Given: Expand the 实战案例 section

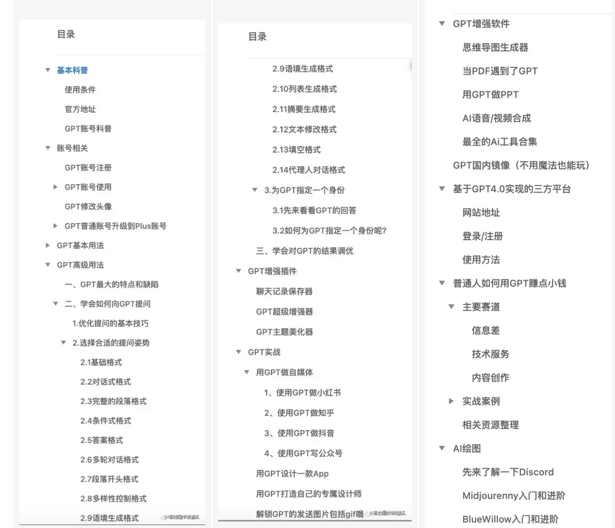Looking at the screenshot, I should (451, 401).
